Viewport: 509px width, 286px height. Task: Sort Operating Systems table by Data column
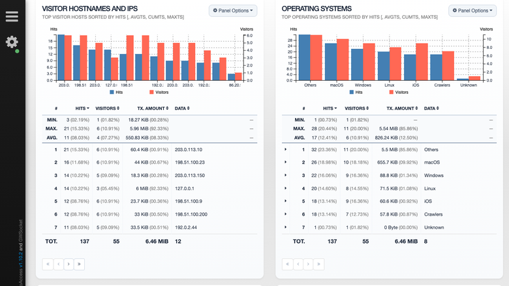[431, 108]
